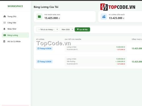Expand the 'Tất cả các tháng' month dropdown
The width and height of the screenshot is (142, 106).
tap(47, 29)
